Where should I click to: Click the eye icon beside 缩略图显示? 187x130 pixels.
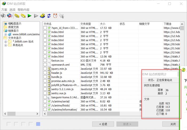tap(6, 24)
